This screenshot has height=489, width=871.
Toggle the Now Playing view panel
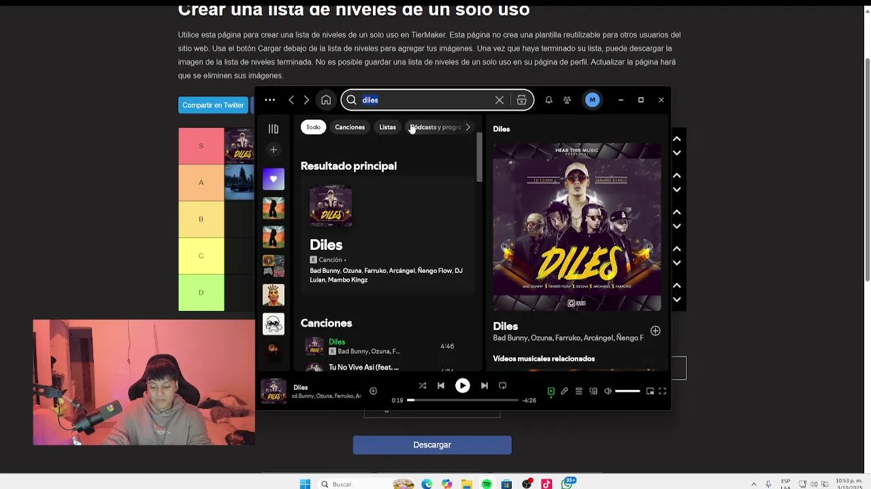tap(551, 391)
